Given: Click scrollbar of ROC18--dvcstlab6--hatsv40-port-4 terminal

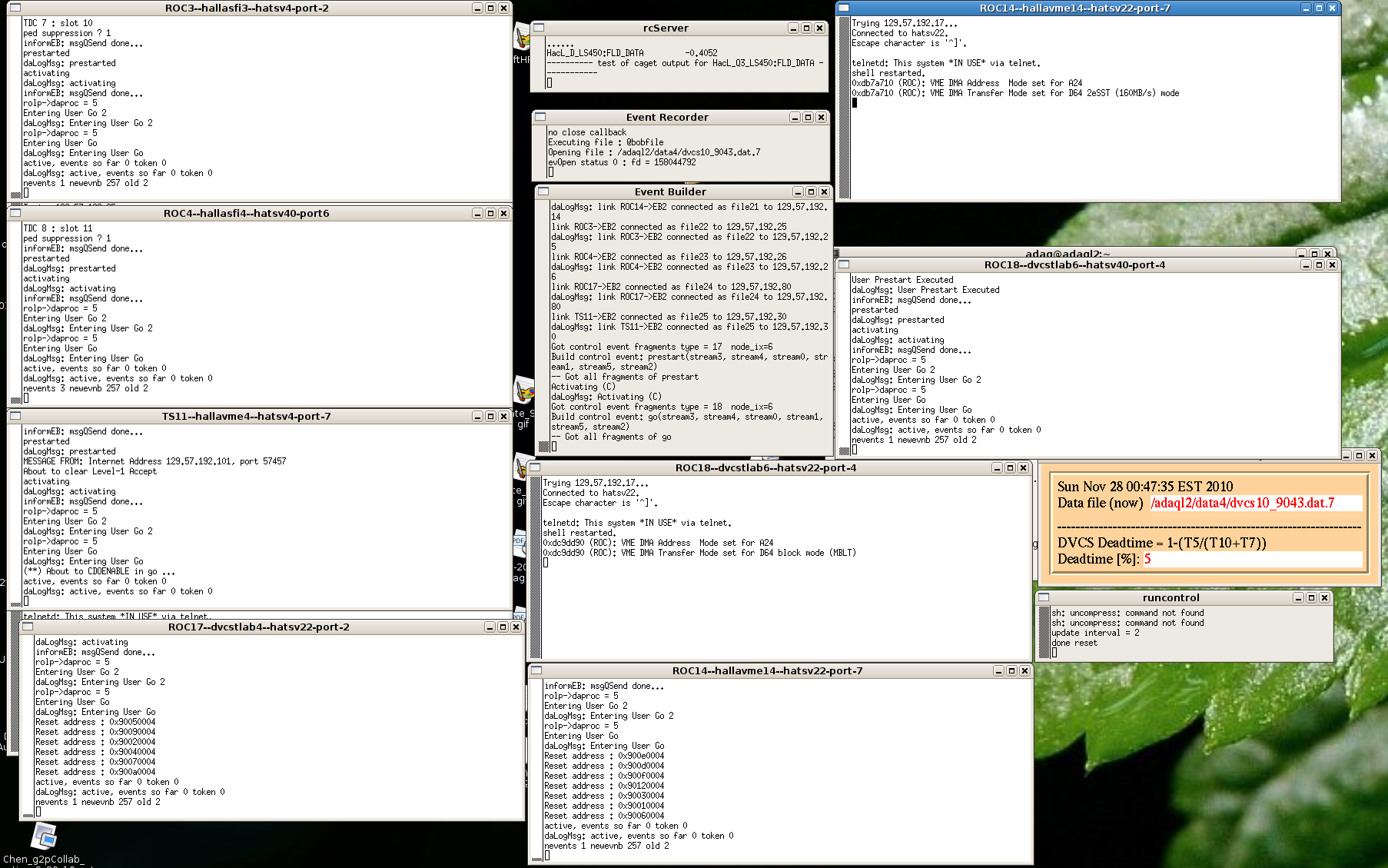Looking at the screenshot, I should pyautogui.click(x=844, y=364).
